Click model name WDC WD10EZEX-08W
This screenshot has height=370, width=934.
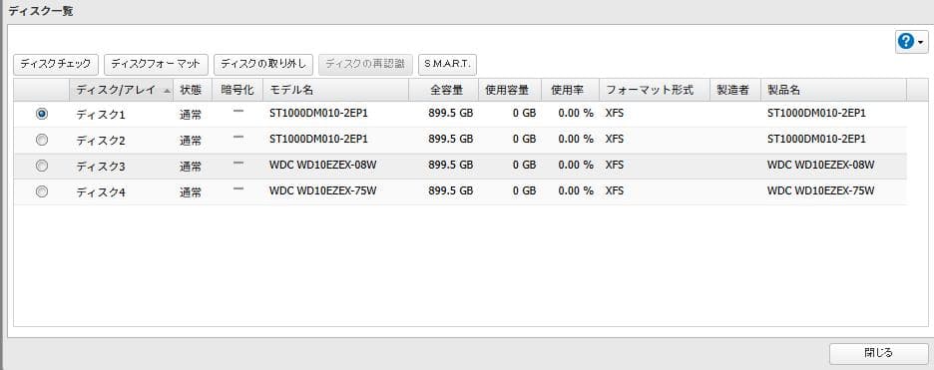tap(323, 165)
